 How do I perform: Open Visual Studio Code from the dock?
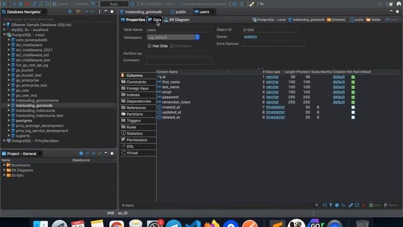(x=193, y=223)
